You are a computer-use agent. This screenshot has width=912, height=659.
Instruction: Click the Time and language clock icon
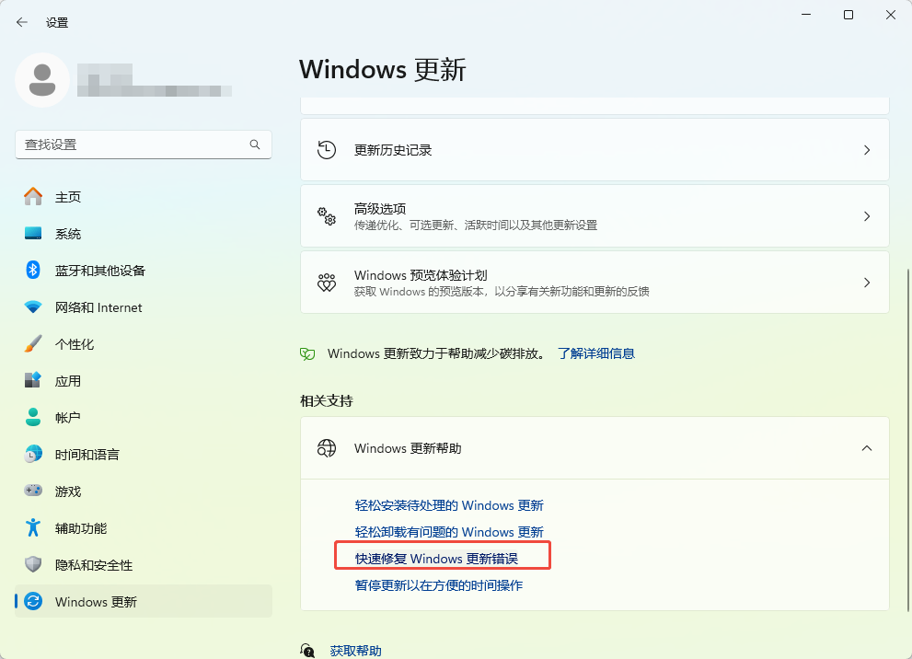point(33,455)
